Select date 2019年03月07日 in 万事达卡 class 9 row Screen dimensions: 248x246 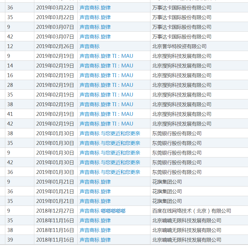coord(55,27)
